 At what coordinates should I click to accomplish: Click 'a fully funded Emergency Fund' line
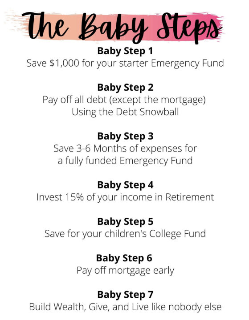pyautogui.click(x=125, y=160)
